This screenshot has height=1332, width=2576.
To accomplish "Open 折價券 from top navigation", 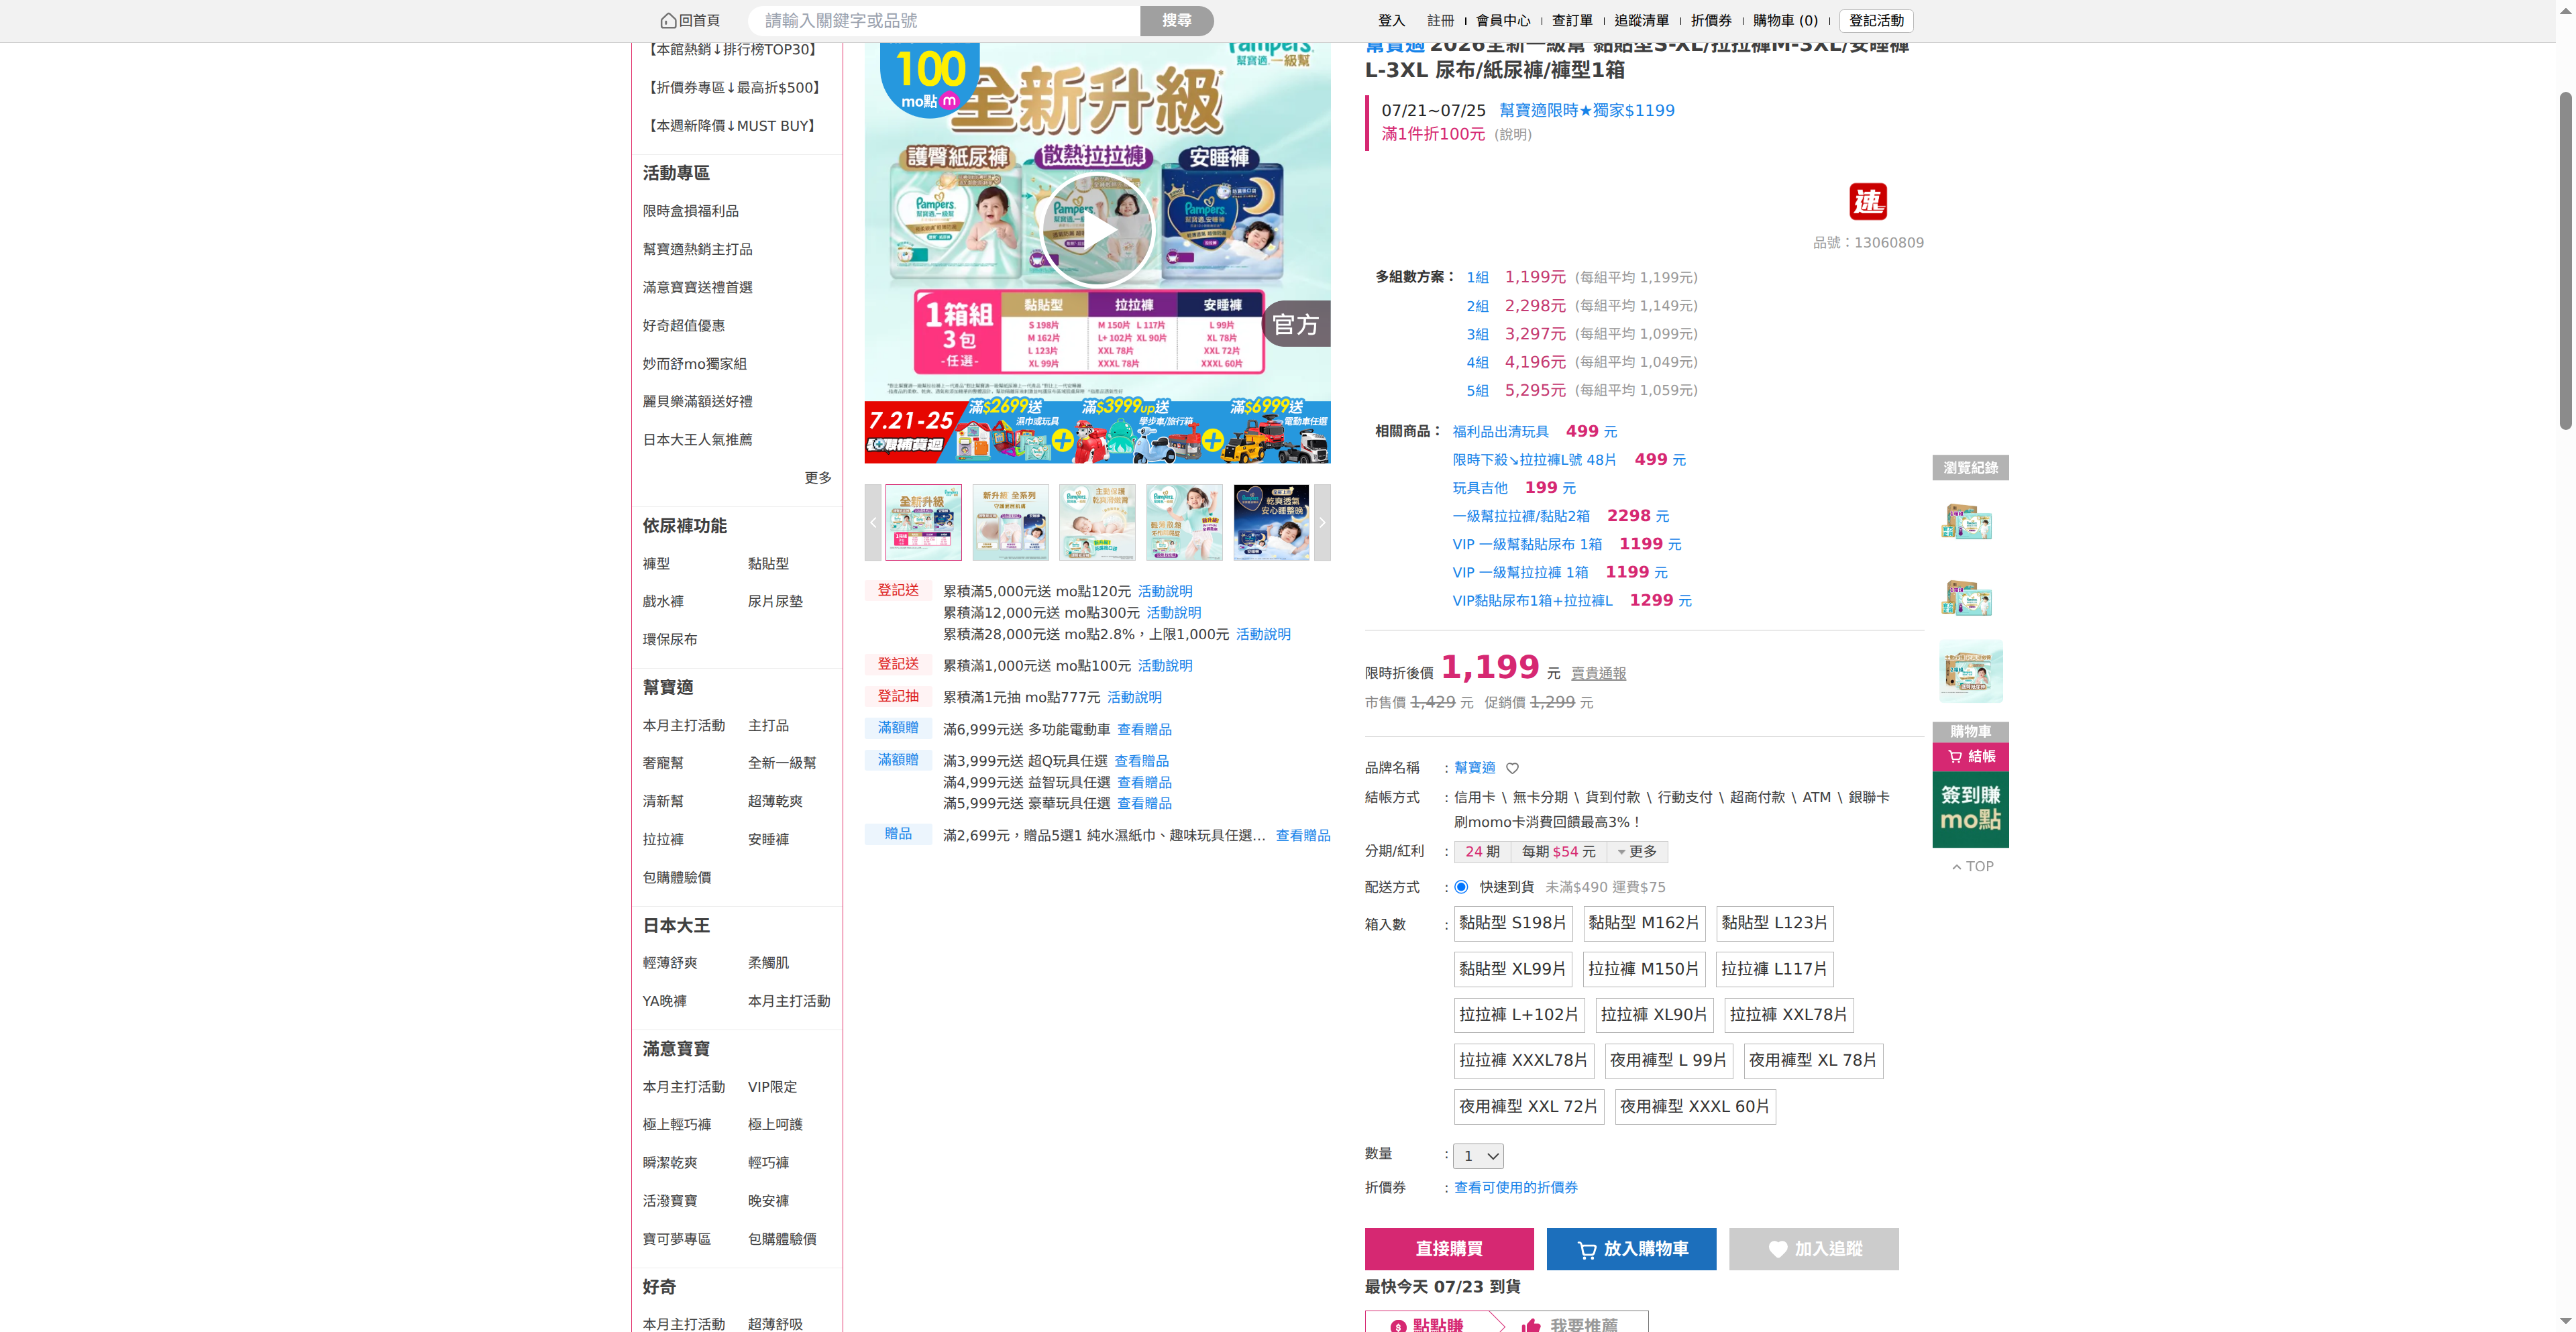I will (1711, 21).
